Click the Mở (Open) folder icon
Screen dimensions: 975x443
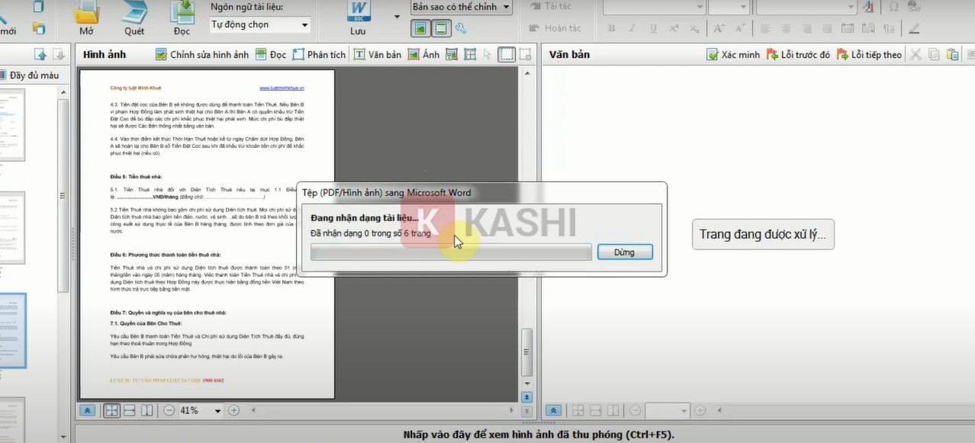point(87,13)
